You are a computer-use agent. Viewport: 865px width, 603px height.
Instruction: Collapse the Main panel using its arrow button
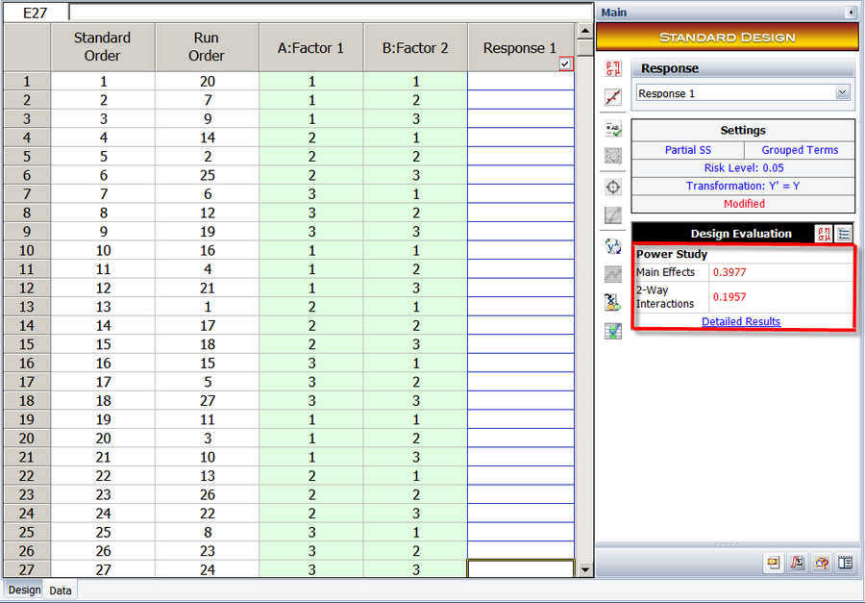pyautogui.click(x=850, y=13)
